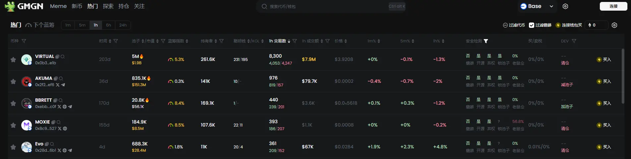
Task: Open Evo's X (Twitter) icon
Action: click(x=59, y=150)
